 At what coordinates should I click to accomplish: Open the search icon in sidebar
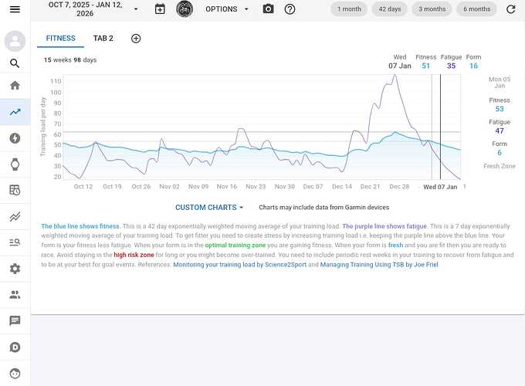click(15, 63)
